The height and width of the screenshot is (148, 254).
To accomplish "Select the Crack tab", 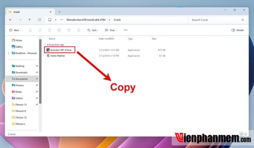I will [30, 12].
